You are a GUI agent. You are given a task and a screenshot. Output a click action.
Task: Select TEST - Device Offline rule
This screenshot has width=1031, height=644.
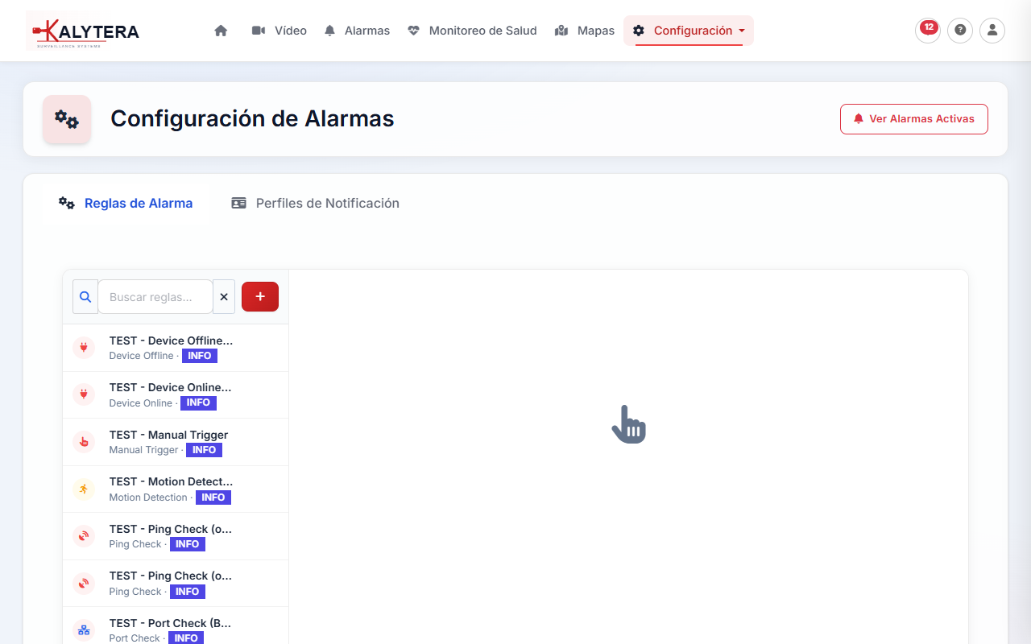[176, 348]
